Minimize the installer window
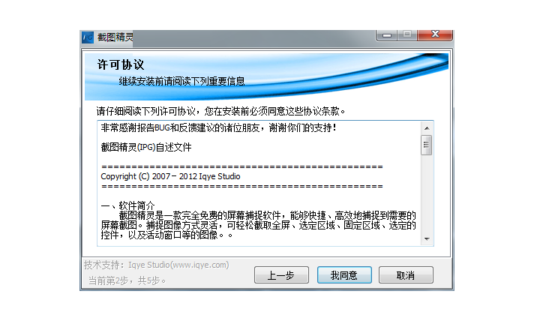 [x=387, y=35]
